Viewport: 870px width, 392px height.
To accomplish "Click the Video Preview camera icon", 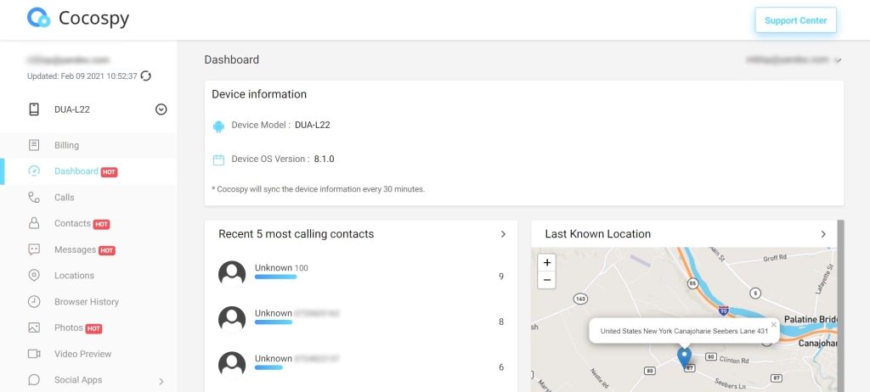I will coord(34,354).
